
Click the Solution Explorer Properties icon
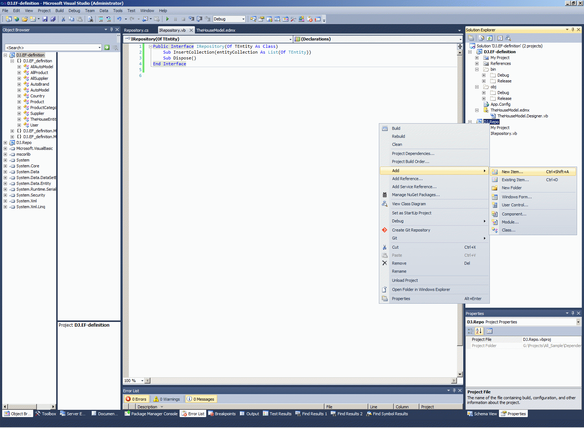[x=471, y=38]
